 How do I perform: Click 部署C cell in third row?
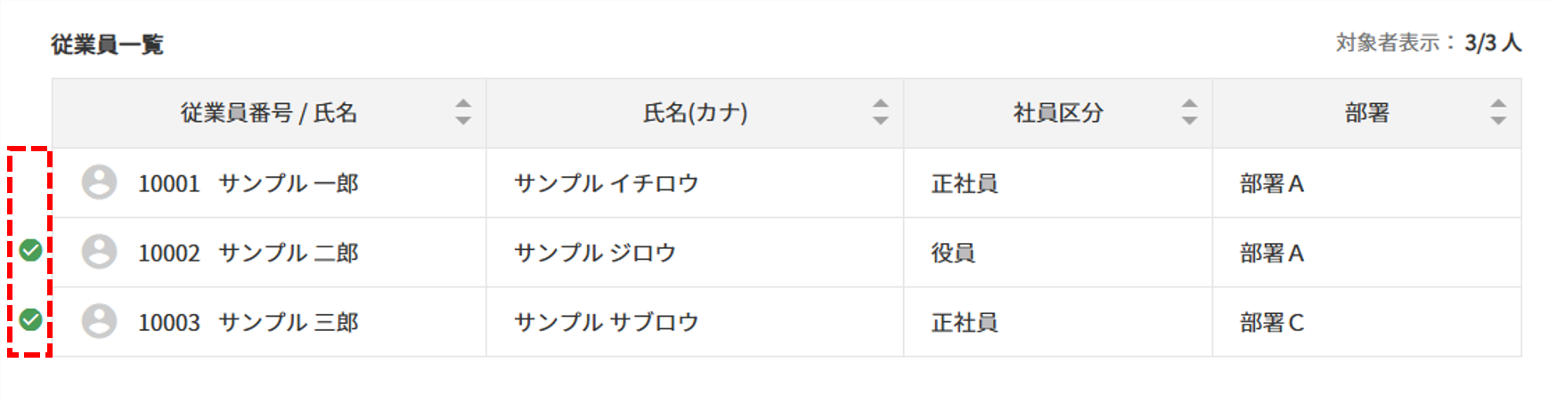pos(1366,322)
